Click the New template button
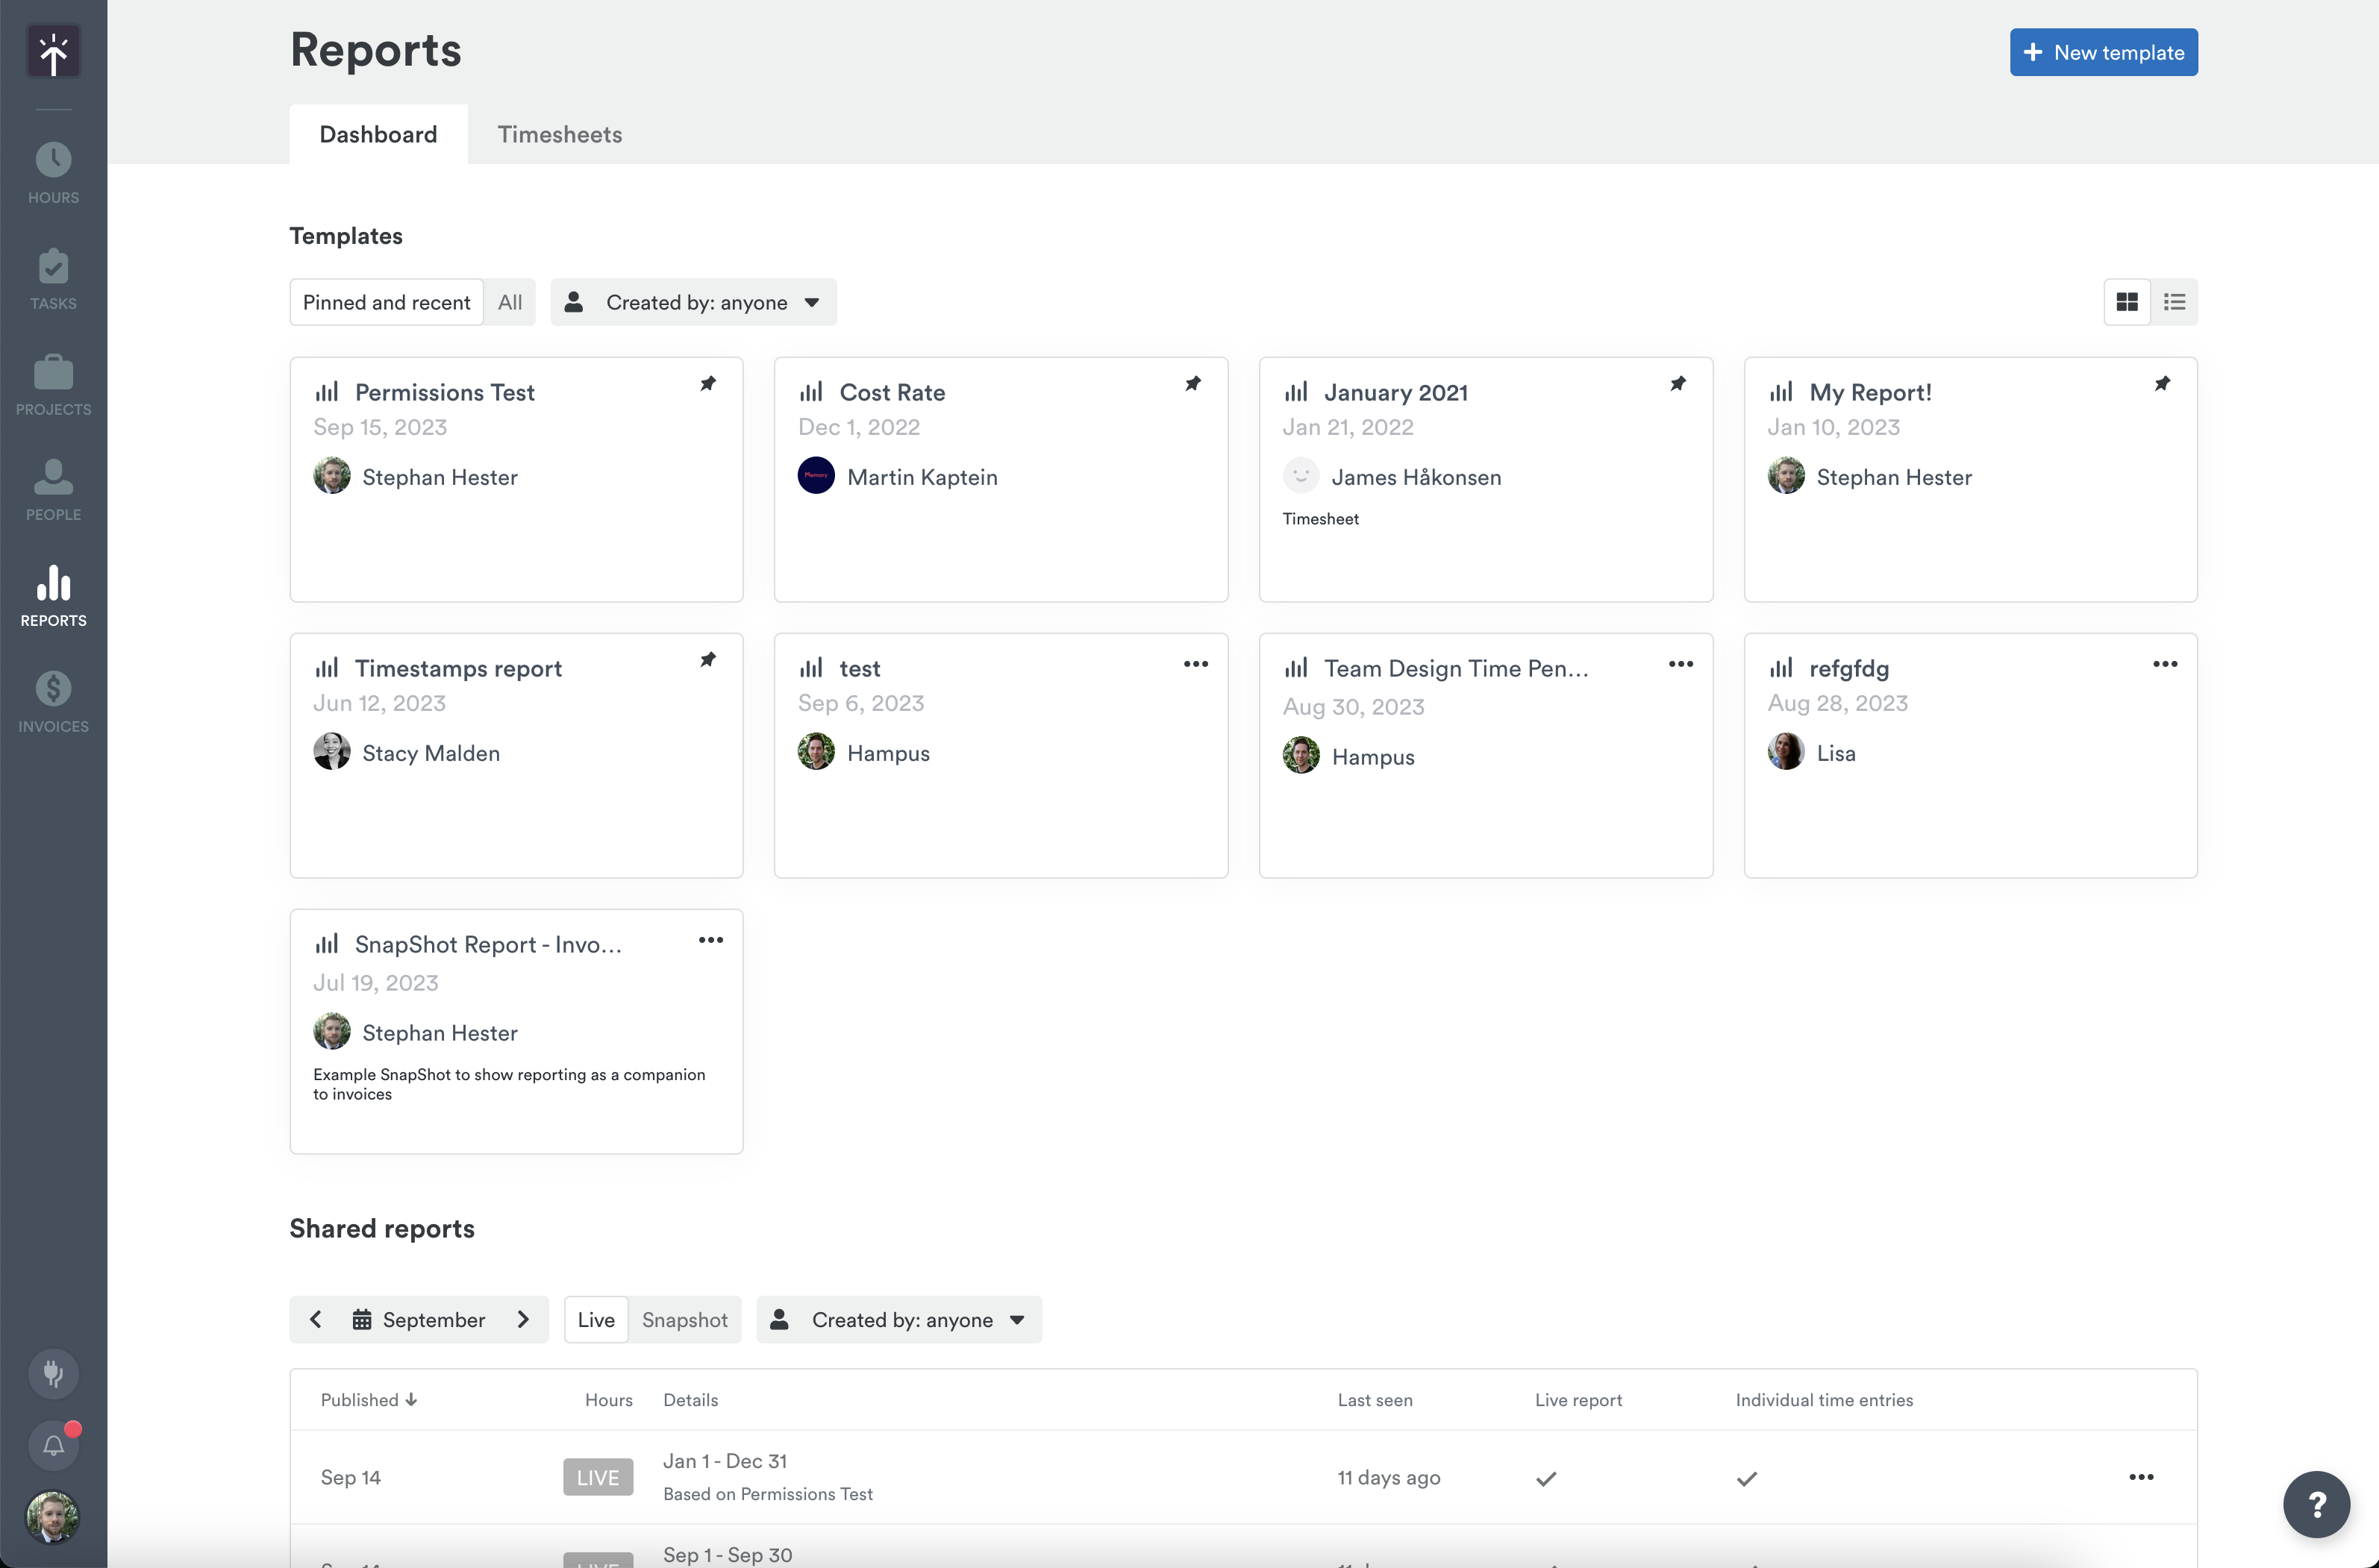2379x1568 pixels. click(x=2102, y=52)
